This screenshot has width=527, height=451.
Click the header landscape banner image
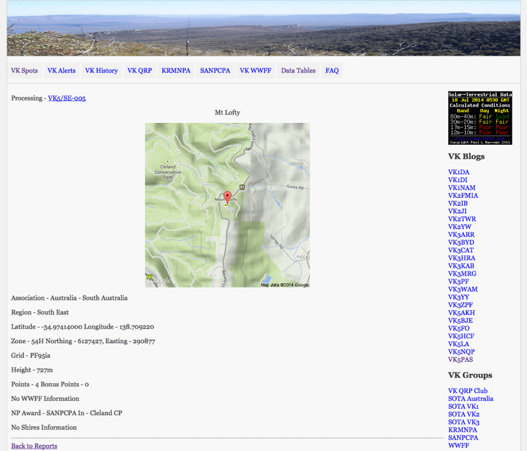coord(263,27)
